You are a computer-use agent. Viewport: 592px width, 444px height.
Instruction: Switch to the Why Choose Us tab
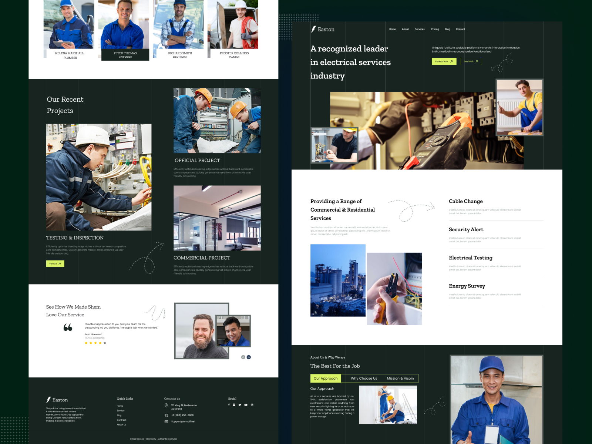tap(364, 379)
